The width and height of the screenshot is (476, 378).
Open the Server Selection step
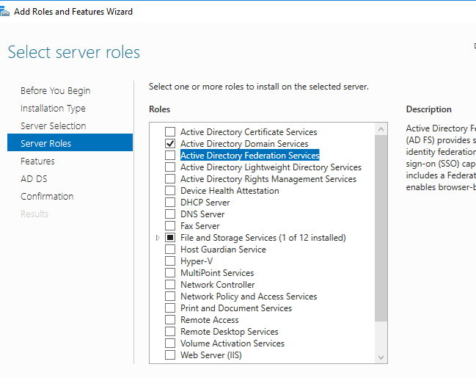(x=53, y=126)
